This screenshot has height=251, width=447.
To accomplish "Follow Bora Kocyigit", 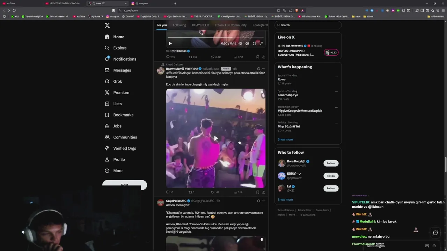I will click(x=331, y=163).
